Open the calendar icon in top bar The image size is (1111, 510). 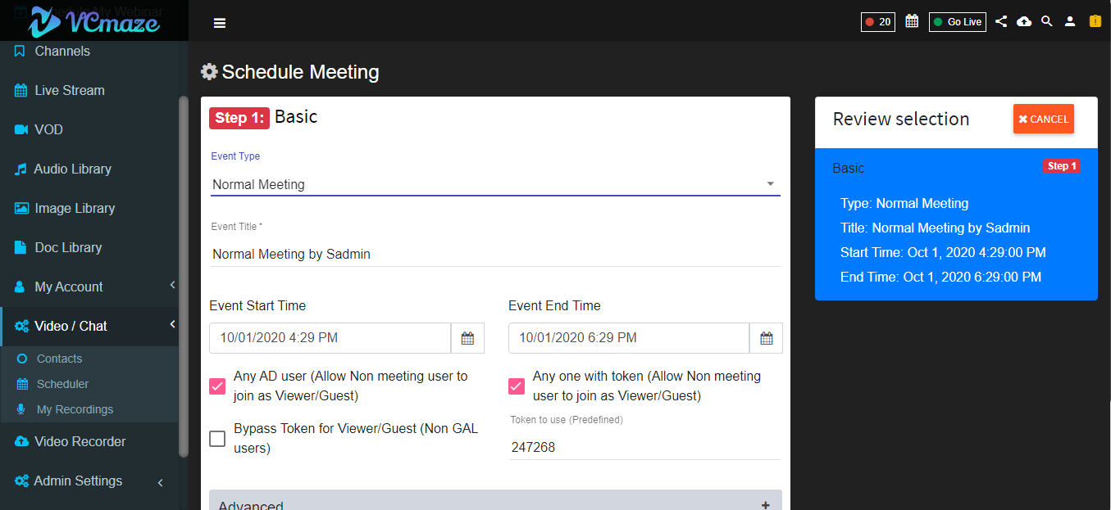pyautogui.click(x=912, y=21)
